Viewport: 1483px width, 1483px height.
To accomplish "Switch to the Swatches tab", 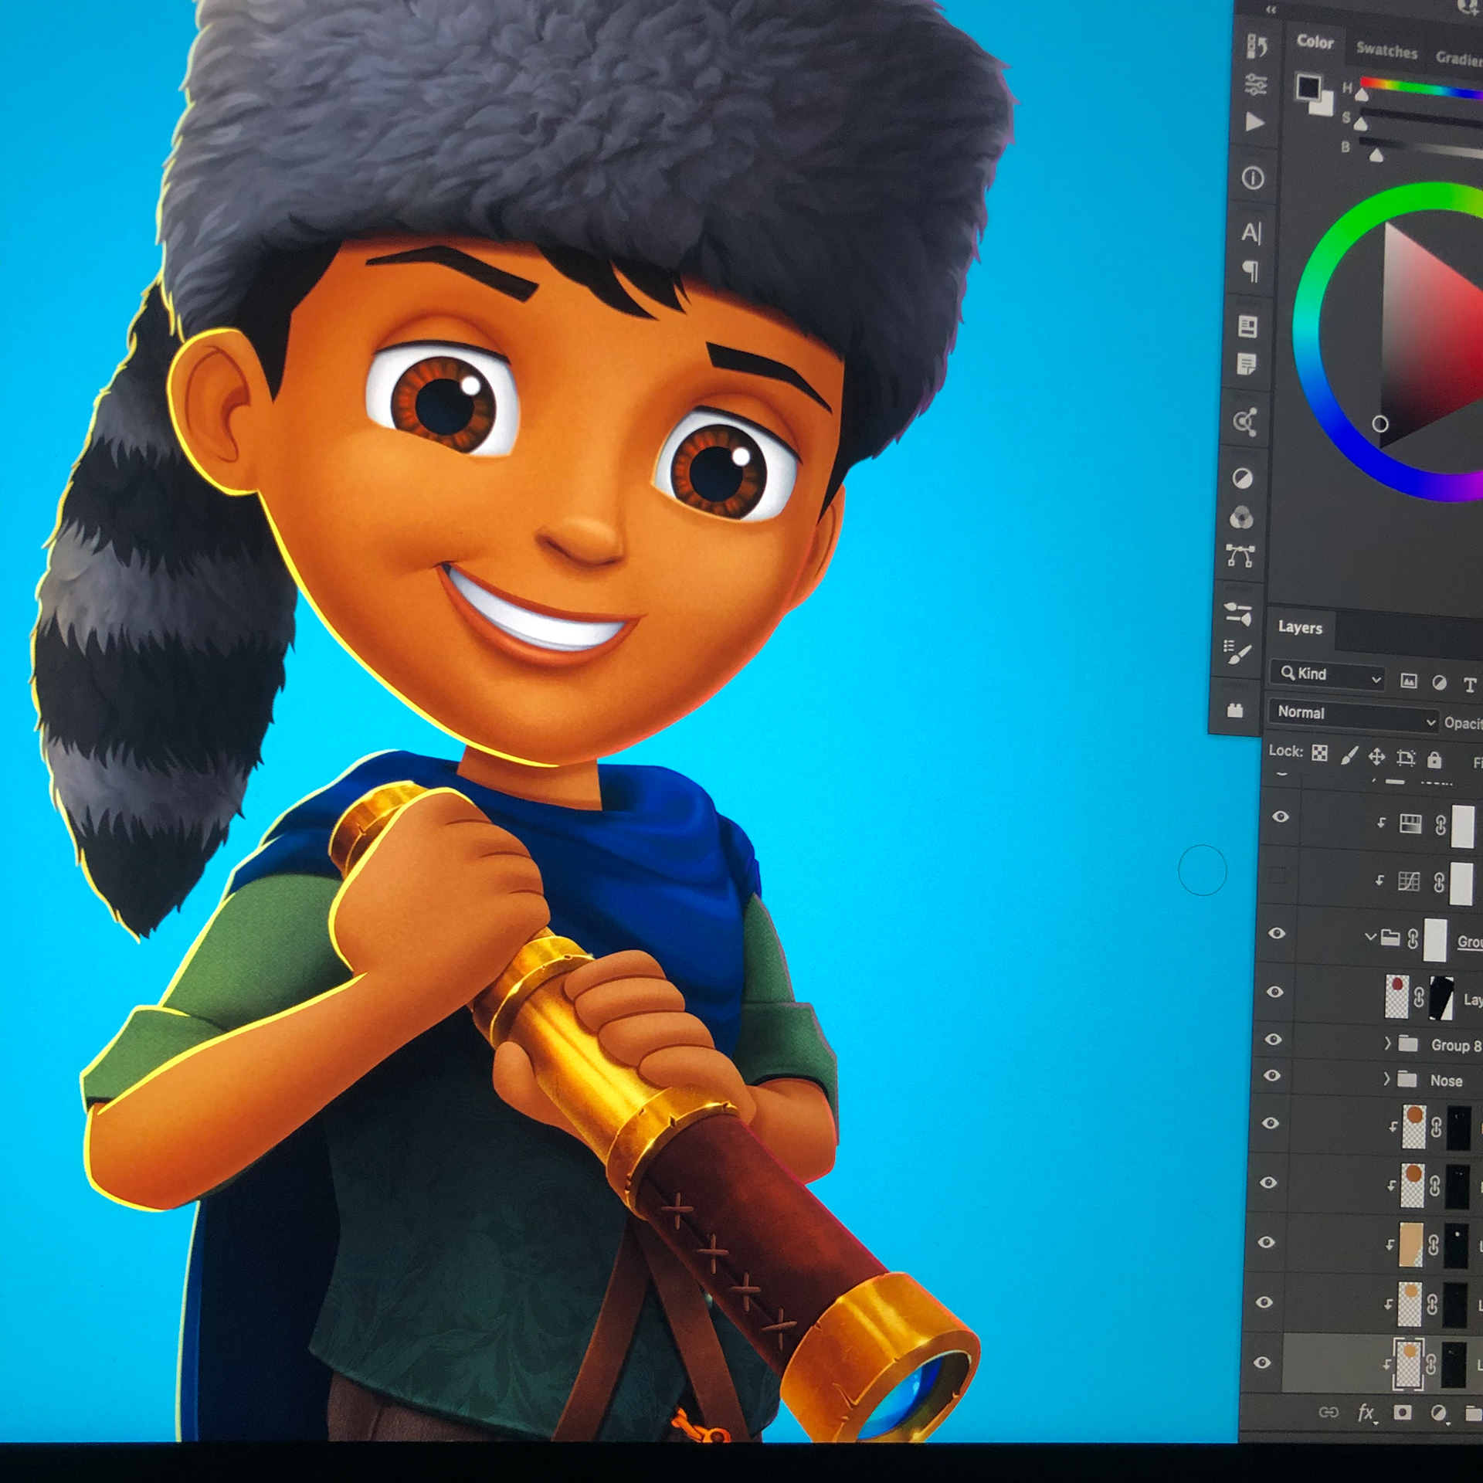I will [x=1386, y=51].
